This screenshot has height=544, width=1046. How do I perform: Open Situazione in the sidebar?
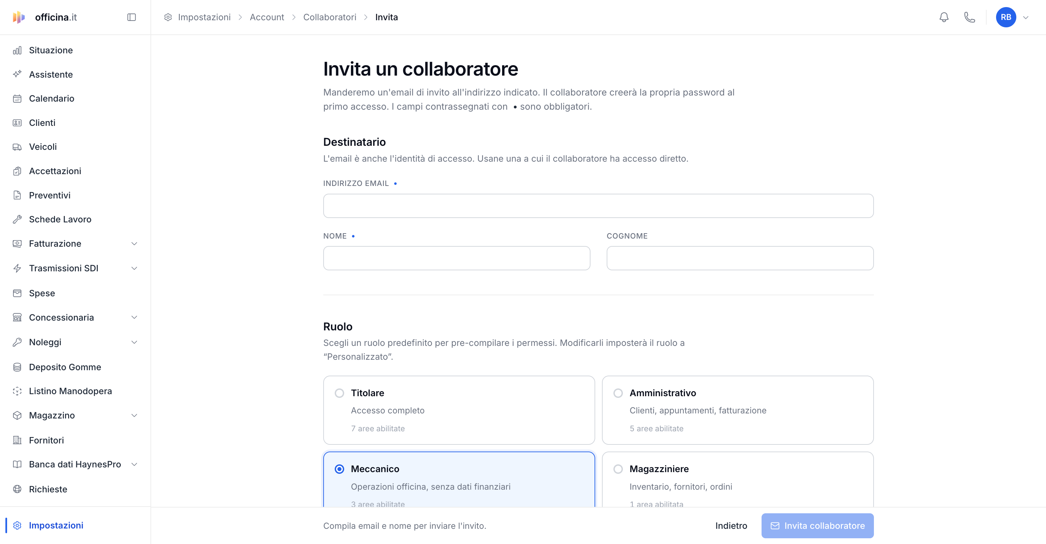75,50
